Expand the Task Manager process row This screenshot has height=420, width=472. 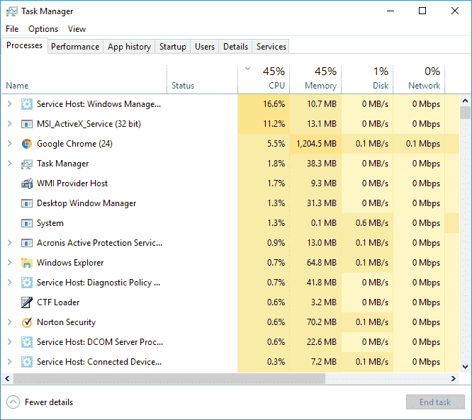10,164
